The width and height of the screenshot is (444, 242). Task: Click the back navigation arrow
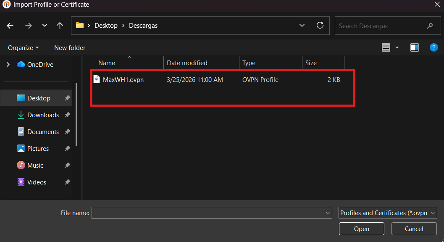point(11,26)
